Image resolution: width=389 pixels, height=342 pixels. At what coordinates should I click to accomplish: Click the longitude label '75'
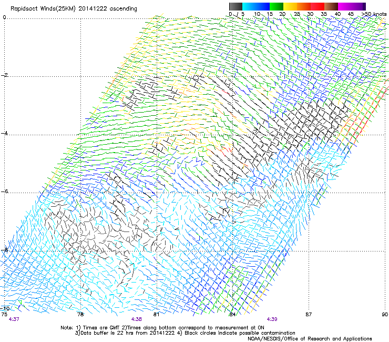pyautogui.click(x=4, y=314)
